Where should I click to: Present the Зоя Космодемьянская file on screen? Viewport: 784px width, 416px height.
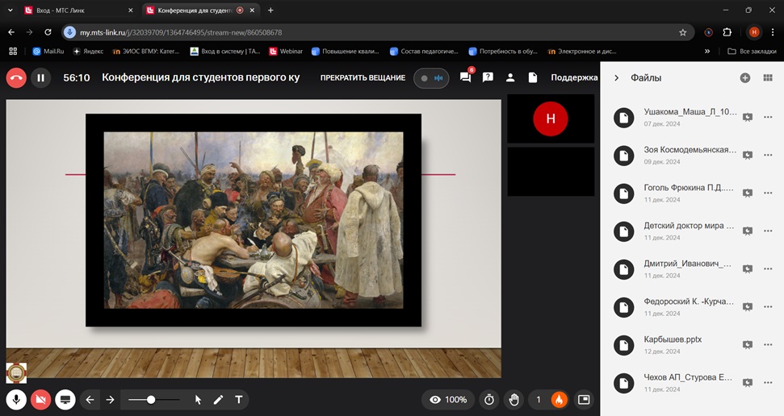[748, 155]
